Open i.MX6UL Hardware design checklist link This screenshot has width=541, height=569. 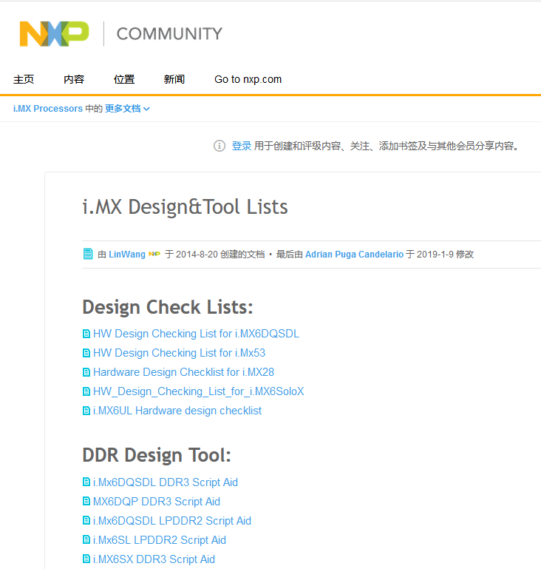click(177, 411)
